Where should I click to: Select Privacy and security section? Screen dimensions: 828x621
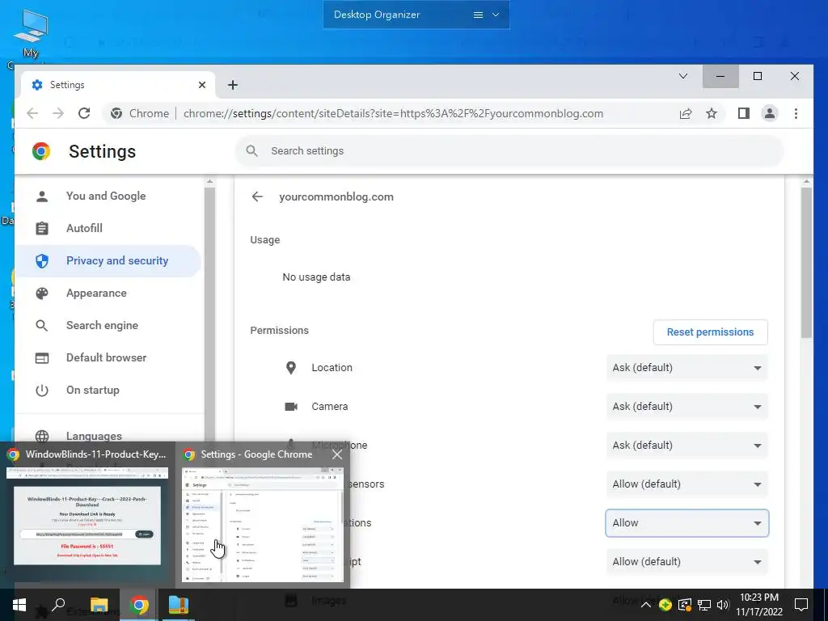(109, 261)
